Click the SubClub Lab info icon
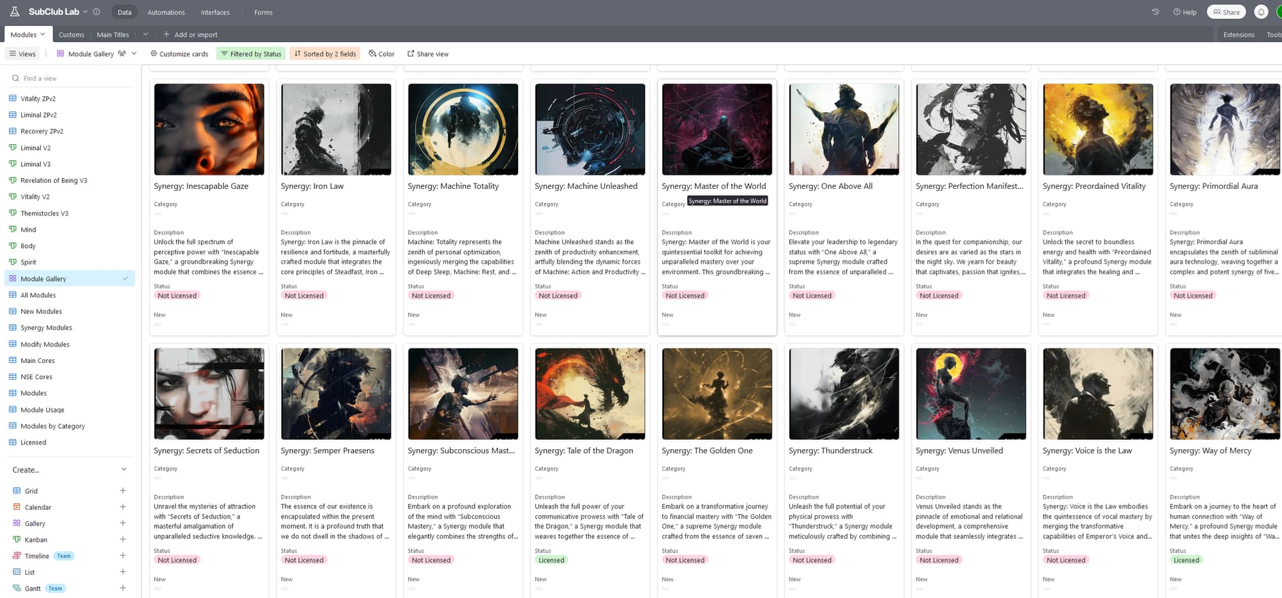The image size is (1282, 598). pyautogui.click(x=96, y=12)
